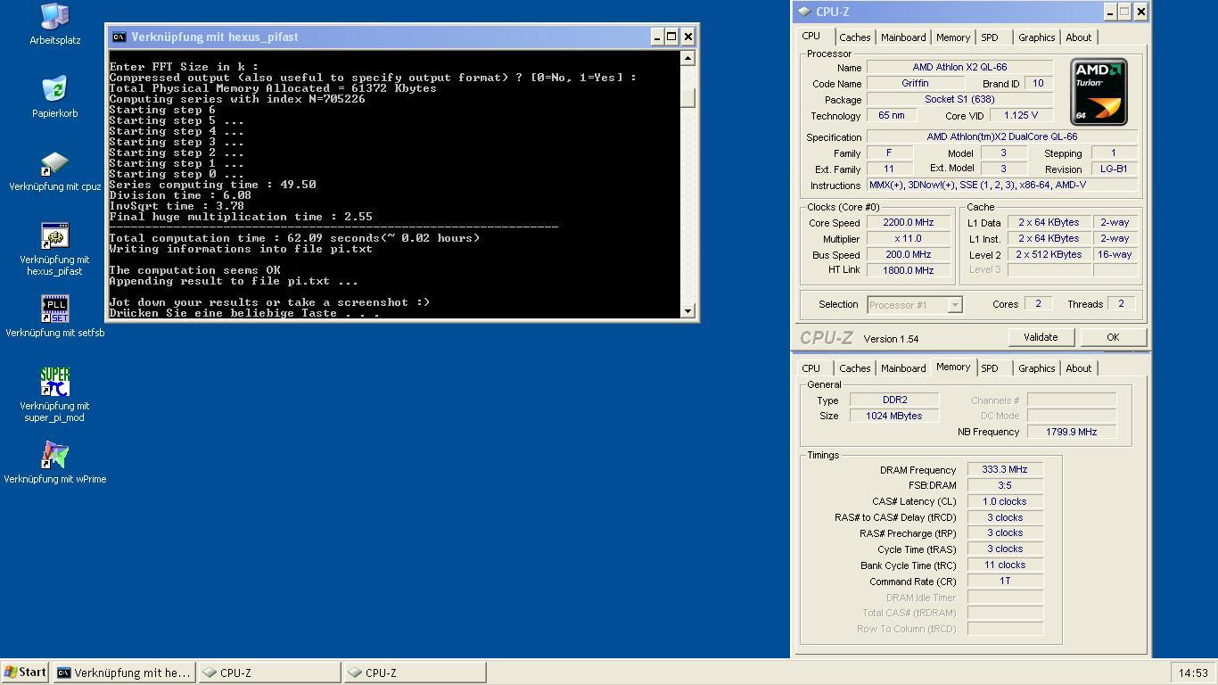Click the Bank Cycle Time value 11 clocks
Screen dimensions: 1218x685
tap(1005, 565)
